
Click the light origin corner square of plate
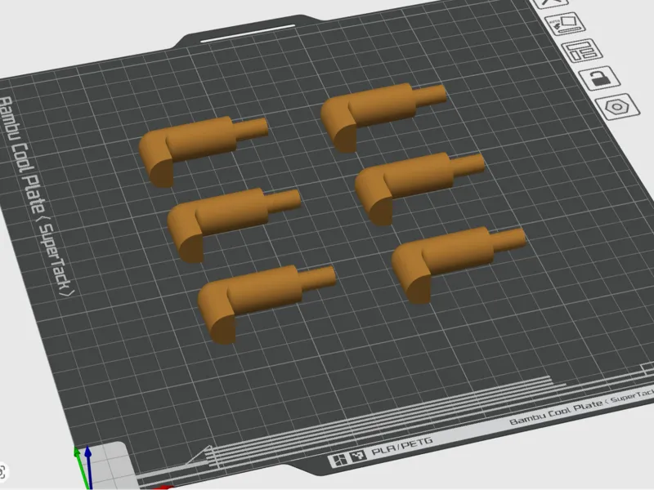click(x=110, y=465)
